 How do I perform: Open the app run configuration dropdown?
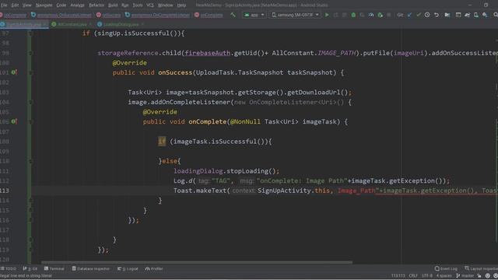pyautogui.click(x=254, y=15)
